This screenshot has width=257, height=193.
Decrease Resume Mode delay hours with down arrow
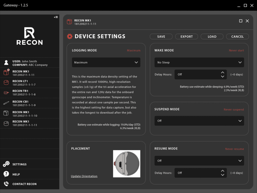(222, 175)
